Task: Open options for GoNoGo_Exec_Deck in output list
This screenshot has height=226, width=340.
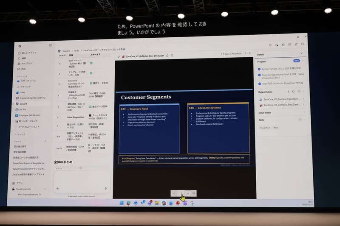Action: [304, 104]
